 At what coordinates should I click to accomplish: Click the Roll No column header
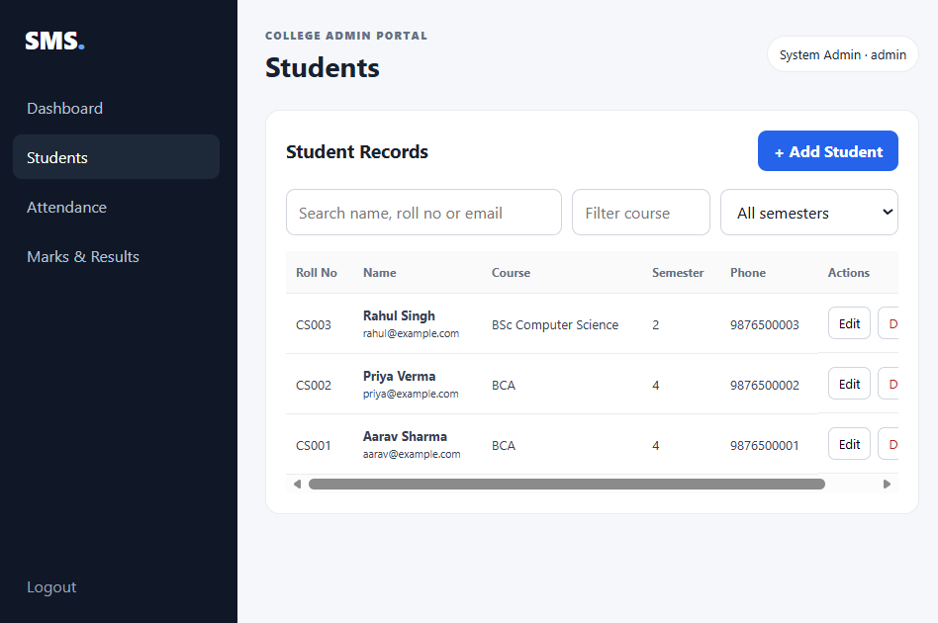pos(317,273)
